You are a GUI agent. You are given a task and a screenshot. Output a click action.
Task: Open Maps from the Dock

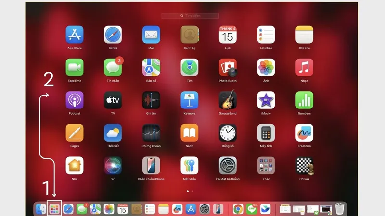pyautogui.click(x=95, y=209)
